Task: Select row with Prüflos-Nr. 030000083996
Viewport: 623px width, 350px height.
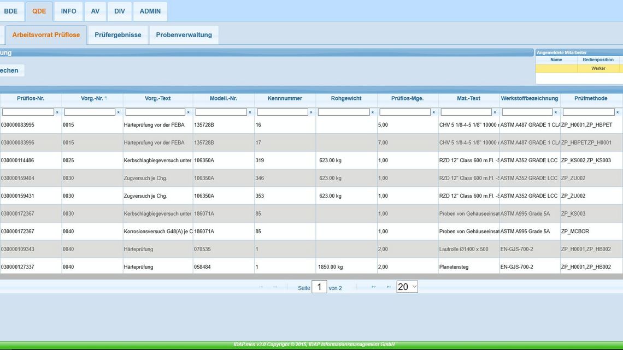Action: tap(311, 143)
